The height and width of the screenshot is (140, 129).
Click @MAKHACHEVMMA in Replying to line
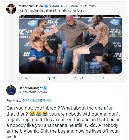(37, 100)
